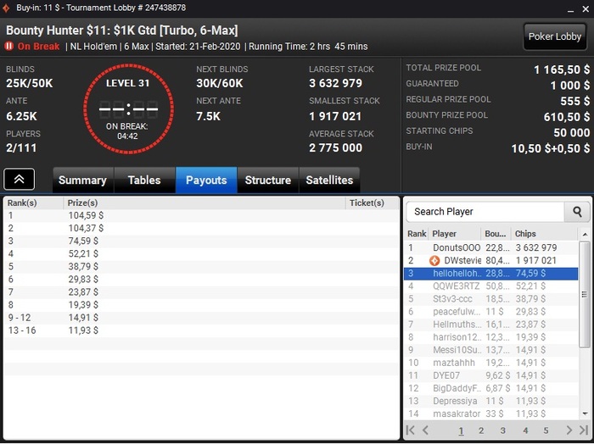594x444 pixels.
Task: Open the Summary tab
Action: pos(82,180)
